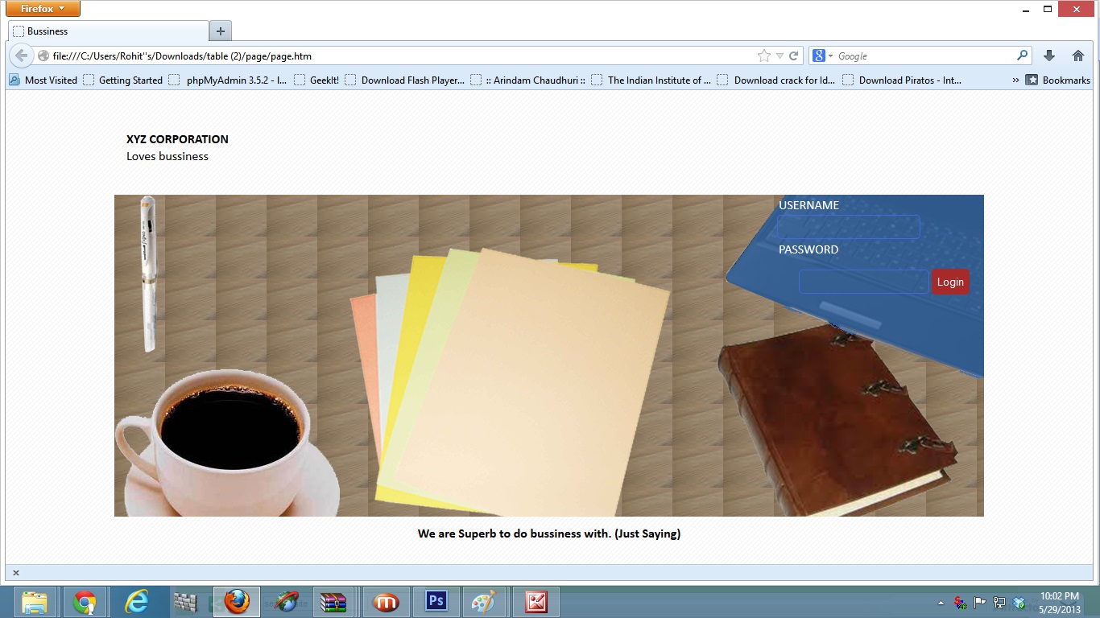Open a new tab with the plus button
The image size is (1100, 618).
click(x=220, y=31)
